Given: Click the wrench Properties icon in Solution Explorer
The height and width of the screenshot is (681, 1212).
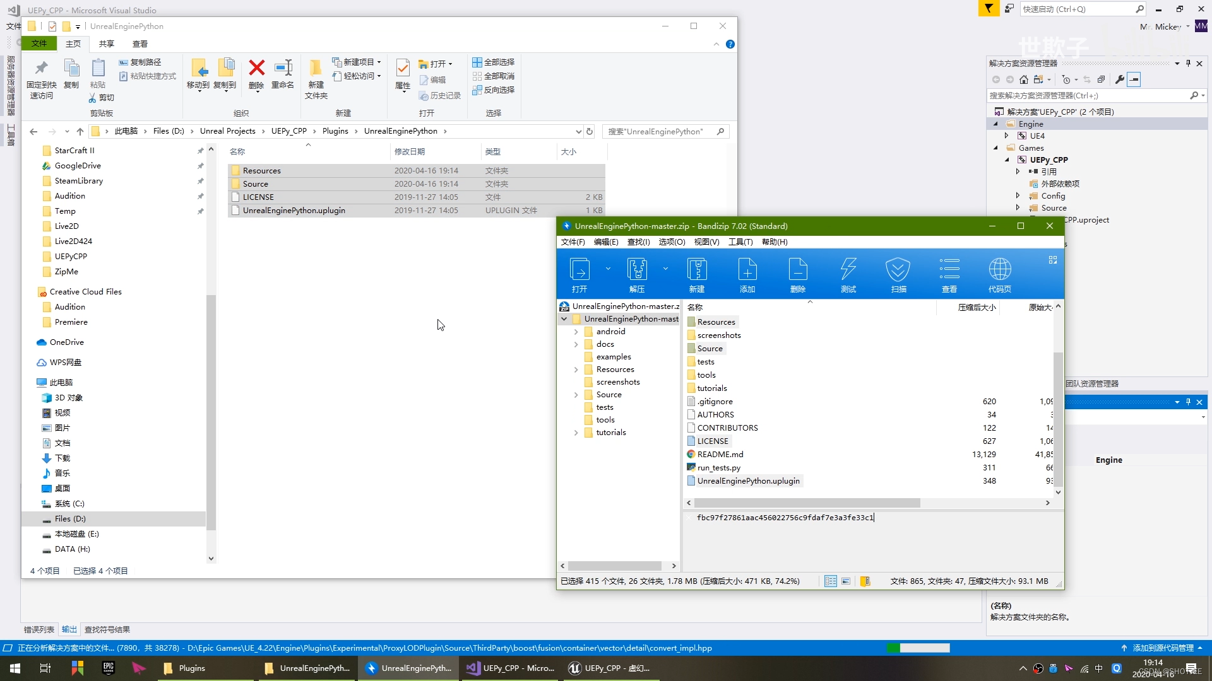Looking at the screenshot, I should (1120, 79).
